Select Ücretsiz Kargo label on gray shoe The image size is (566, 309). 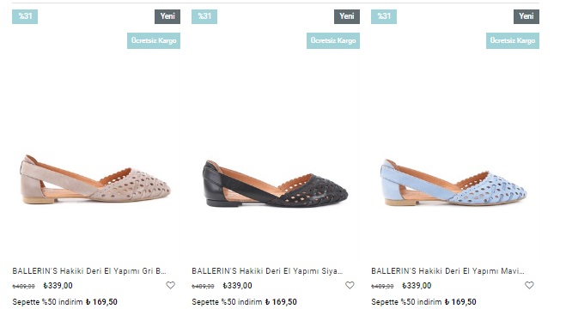pos(154,40)
